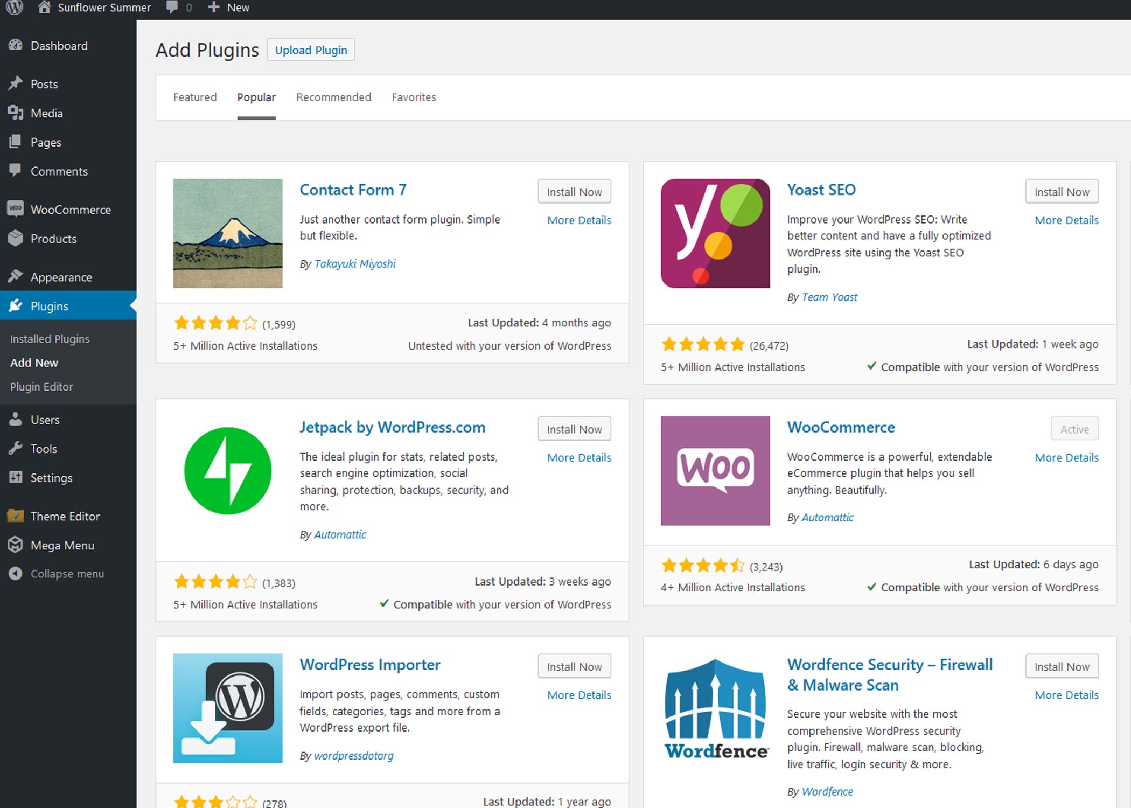Install the Contact Form 7 plugin
The height and width of the screenshot is (808, 1131).
point(574,192)
